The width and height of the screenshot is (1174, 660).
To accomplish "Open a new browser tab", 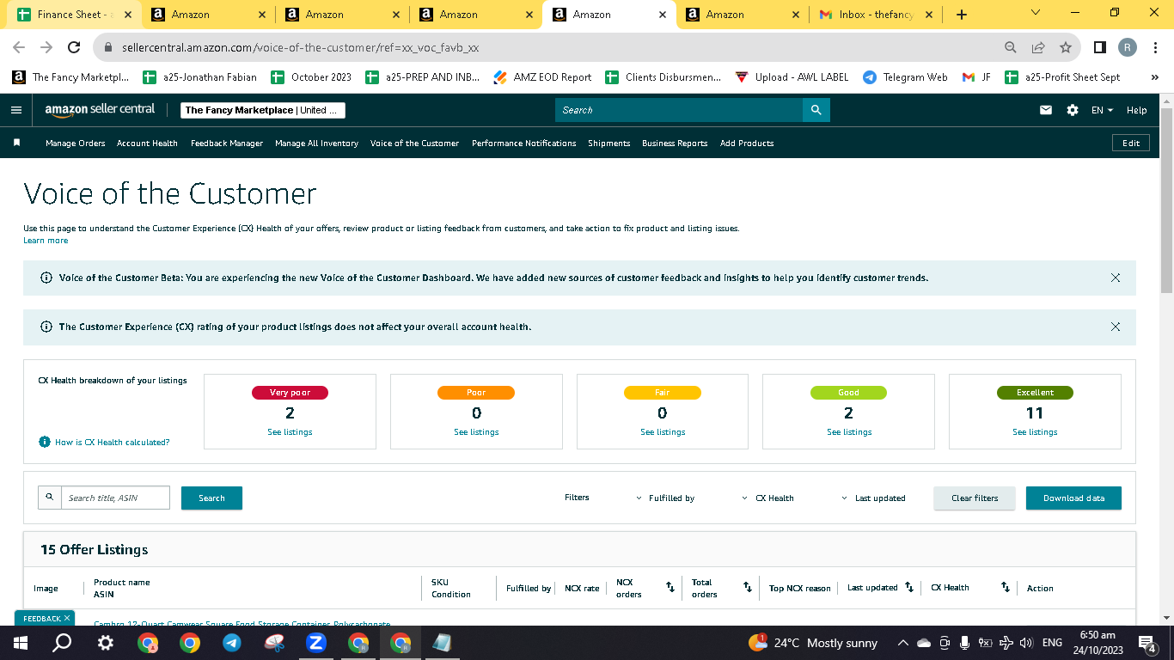I will [x=962, y=15].
